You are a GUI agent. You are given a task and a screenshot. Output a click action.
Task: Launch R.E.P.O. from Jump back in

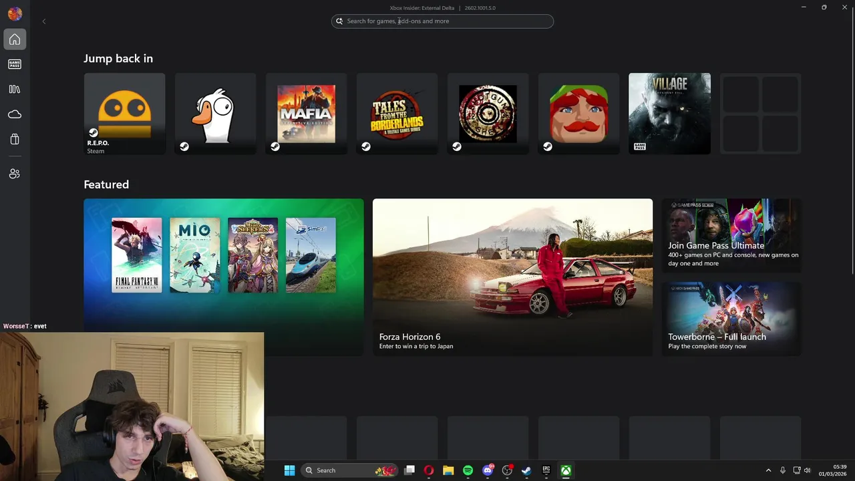124,114
